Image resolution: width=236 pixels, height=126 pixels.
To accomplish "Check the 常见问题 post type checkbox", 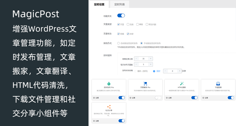I will pos(147,24).
